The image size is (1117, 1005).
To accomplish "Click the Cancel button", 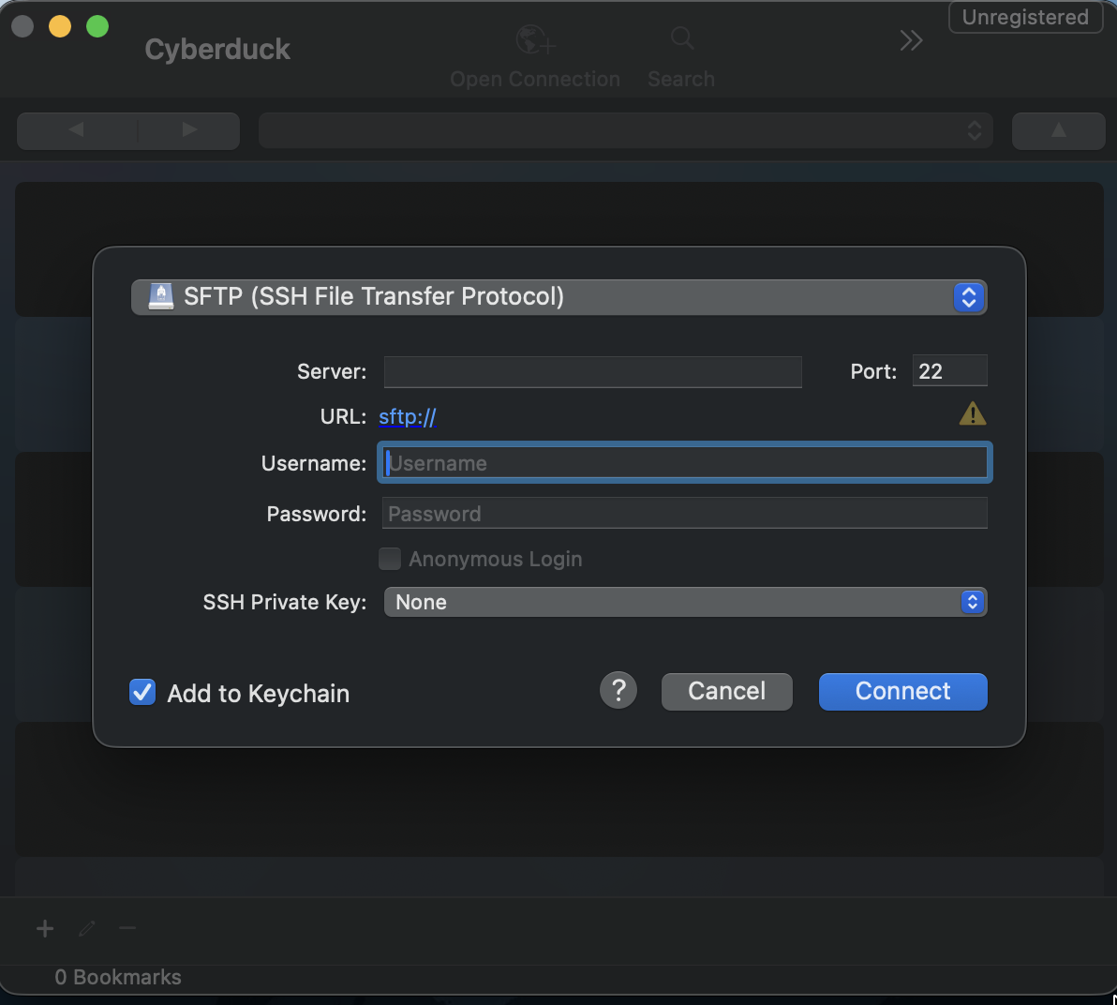I will point(726,691).
